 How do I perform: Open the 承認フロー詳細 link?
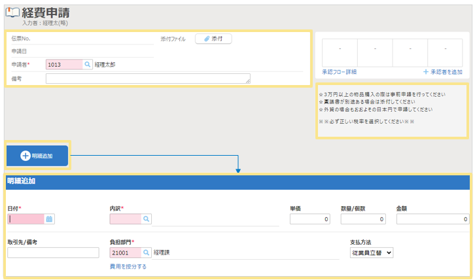click(x=339, y=71)
